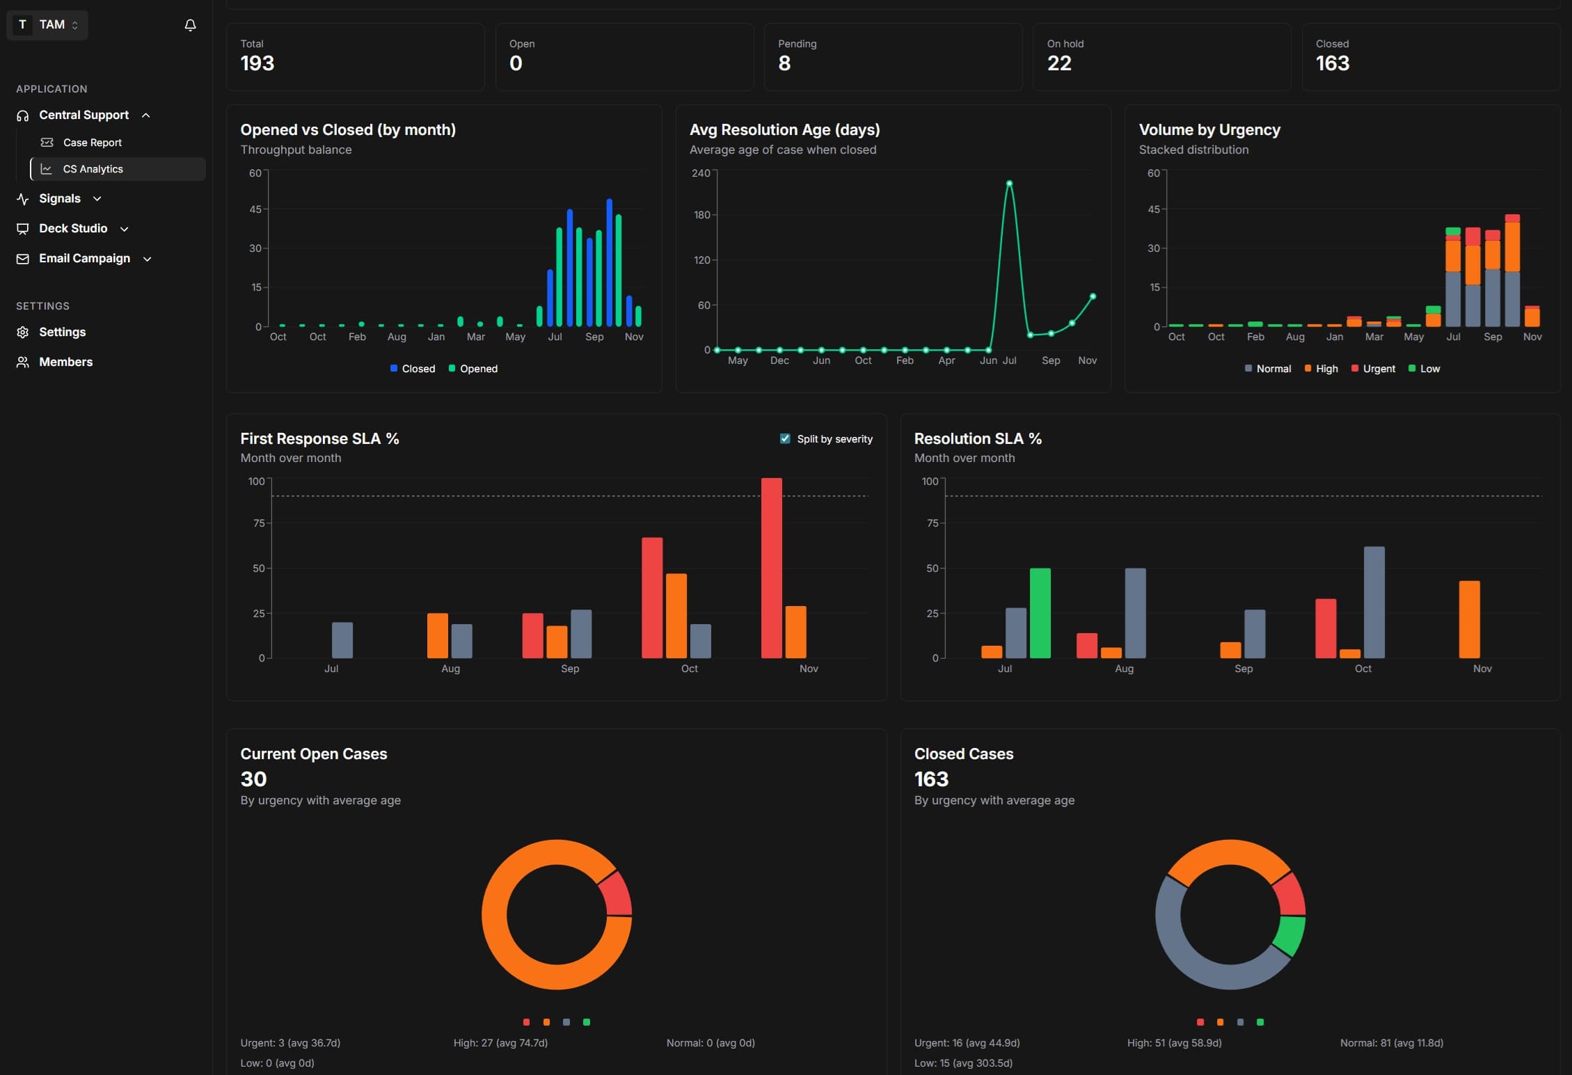The width and height of the screenshot is (1572, 1075).
Task: Click the Signals waveform icon
Action: tap(22, 198)
